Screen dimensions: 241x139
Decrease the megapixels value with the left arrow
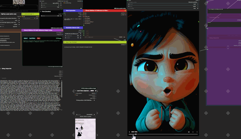point(66,36)
